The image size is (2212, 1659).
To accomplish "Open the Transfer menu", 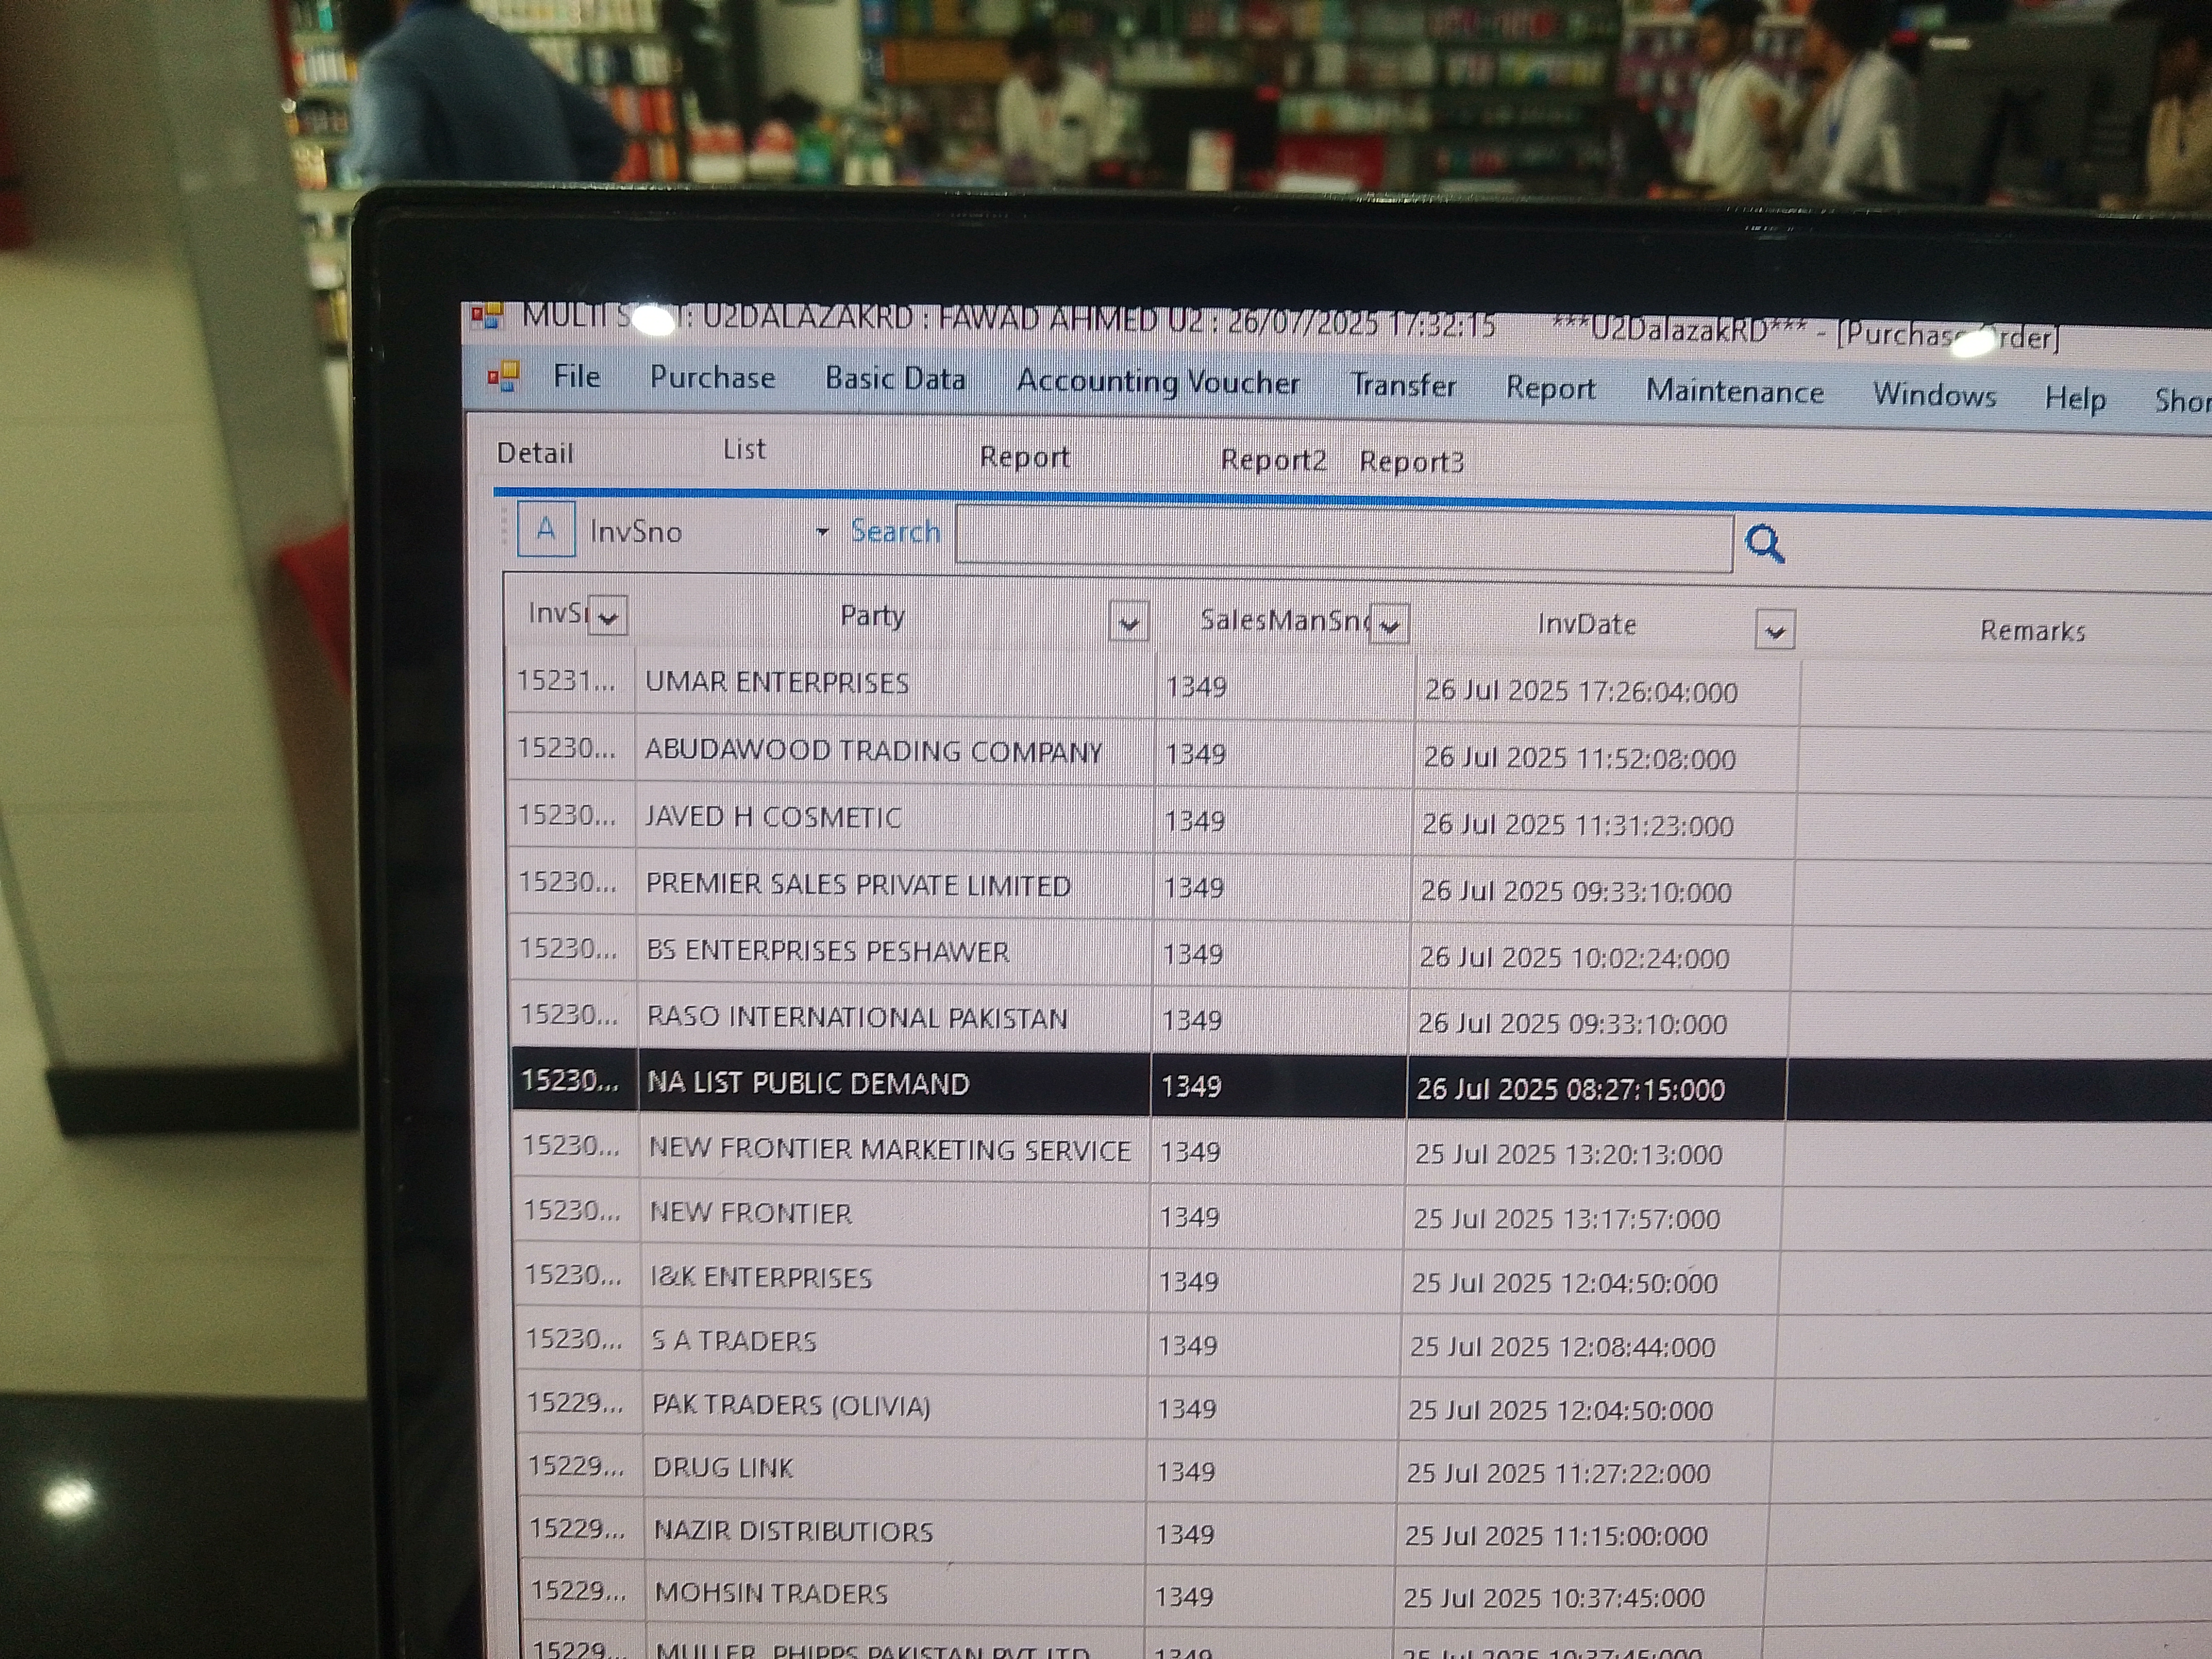I will point(1403,385).
